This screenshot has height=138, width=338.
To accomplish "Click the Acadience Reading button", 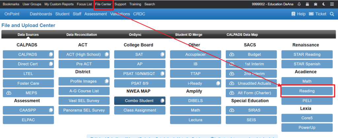I will (307, 91).
